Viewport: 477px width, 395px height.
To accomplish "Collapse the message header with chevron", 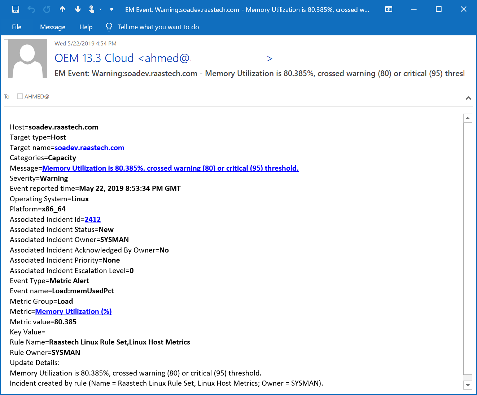I will click(x=468, y=98).
